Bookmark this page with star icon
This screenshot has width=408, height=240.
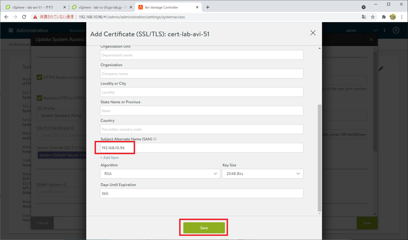tap(373, 17)
